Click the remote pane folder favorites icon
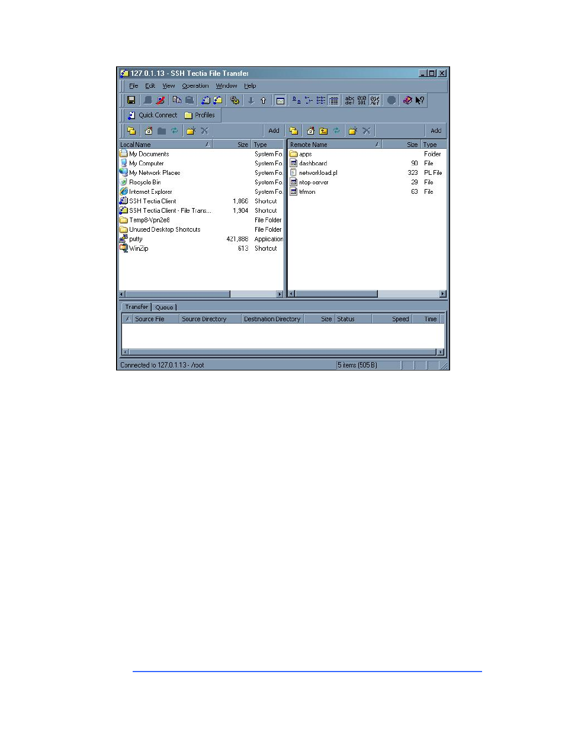Viewport: 565px width, 732px height. pos(294,130)
